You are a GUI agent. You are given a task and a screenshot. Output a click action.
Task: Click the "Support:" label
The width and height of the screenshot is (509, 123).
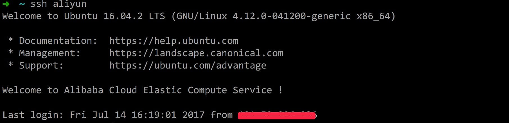point(41,65)
